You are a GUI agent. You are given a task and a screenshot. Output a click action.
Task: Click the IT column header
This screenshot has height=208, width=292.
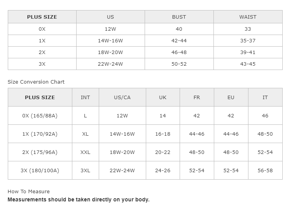265,98
